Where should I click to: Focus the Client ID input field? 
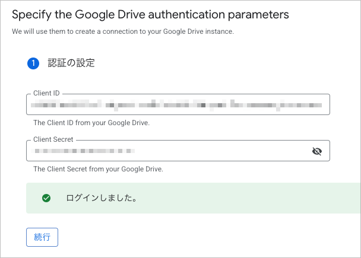pyautogui.click(x=178, y=104)
